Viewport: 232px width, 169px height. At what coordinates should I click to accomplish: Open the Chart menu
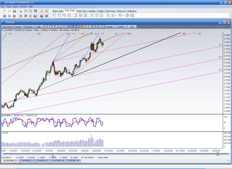click(x=15, y=7)
